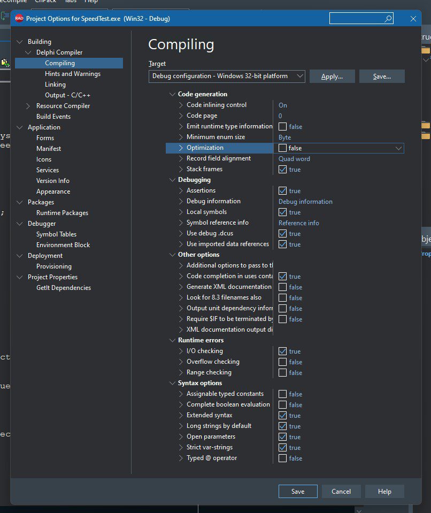Viewport: 431px width, 513px height.
Task: Click the Help button
Action: 384,492
